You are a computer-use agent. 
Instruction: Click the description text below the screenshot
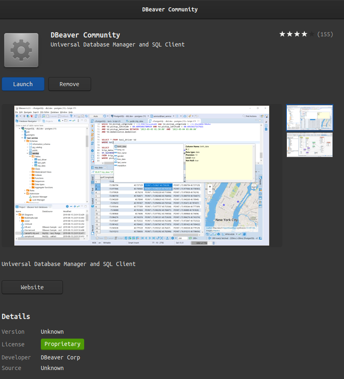point(69,264)
